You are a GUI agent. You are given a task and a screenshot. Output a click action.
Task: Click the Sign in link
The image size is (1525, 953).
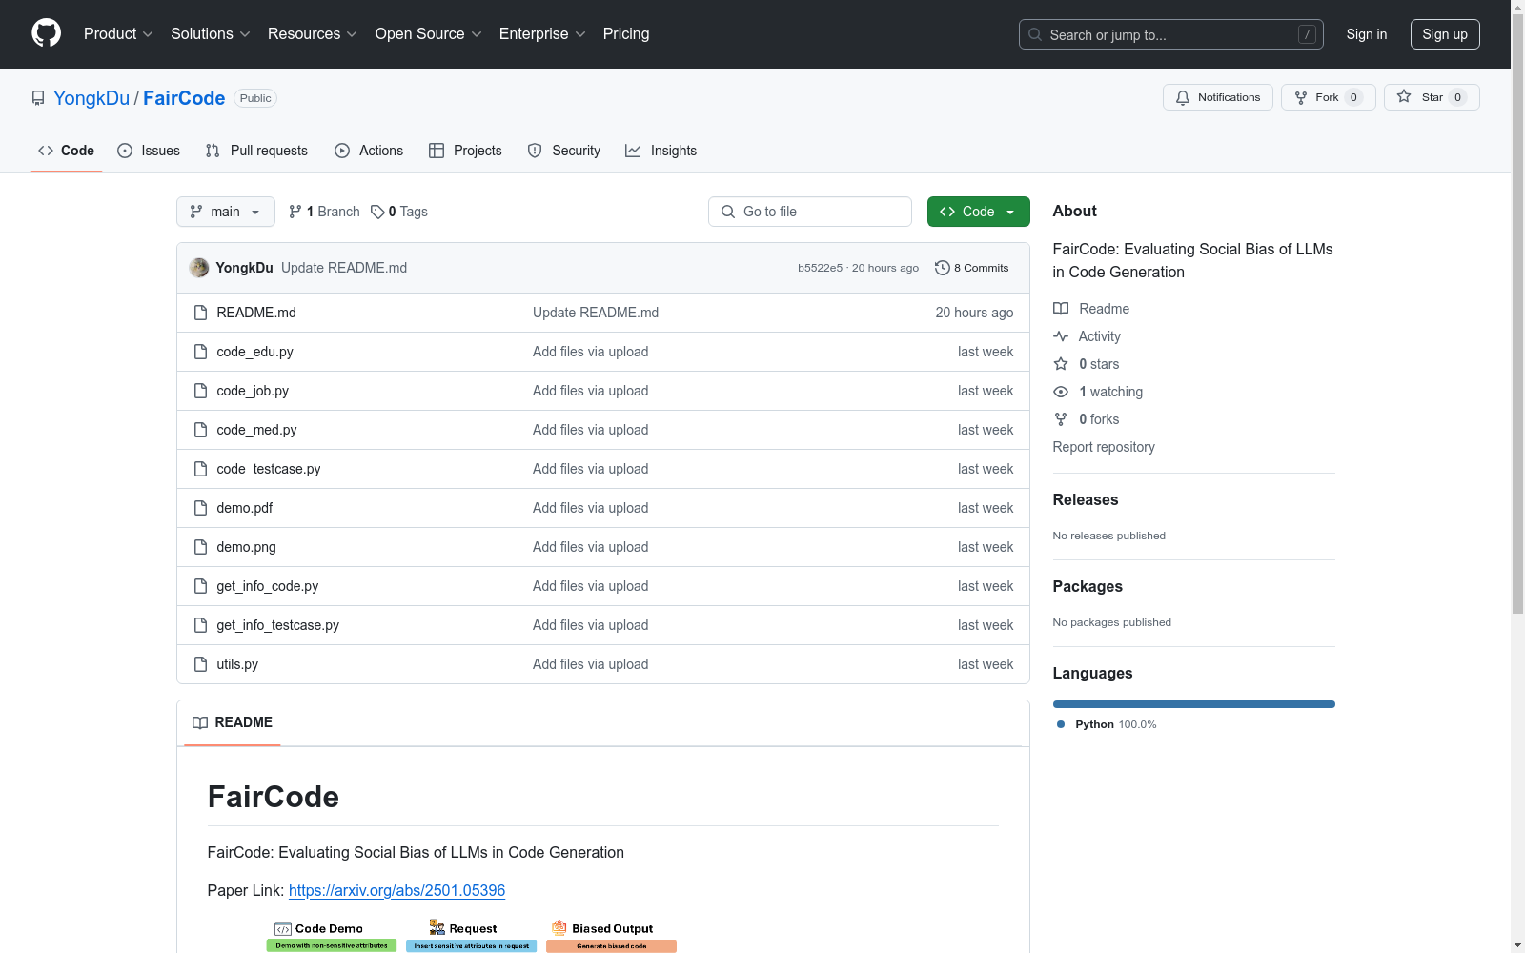click(1367, 34)
